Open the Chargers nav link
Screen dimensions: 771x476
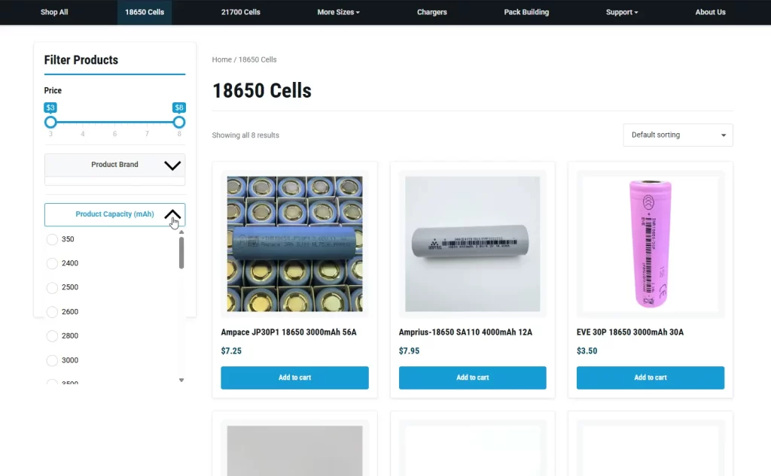(x=431, y=12)
